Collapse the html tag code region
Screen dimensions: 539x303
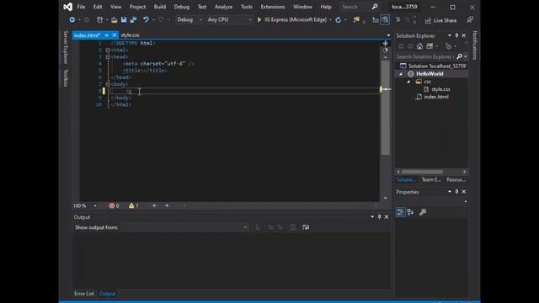[x=108, y=50]
